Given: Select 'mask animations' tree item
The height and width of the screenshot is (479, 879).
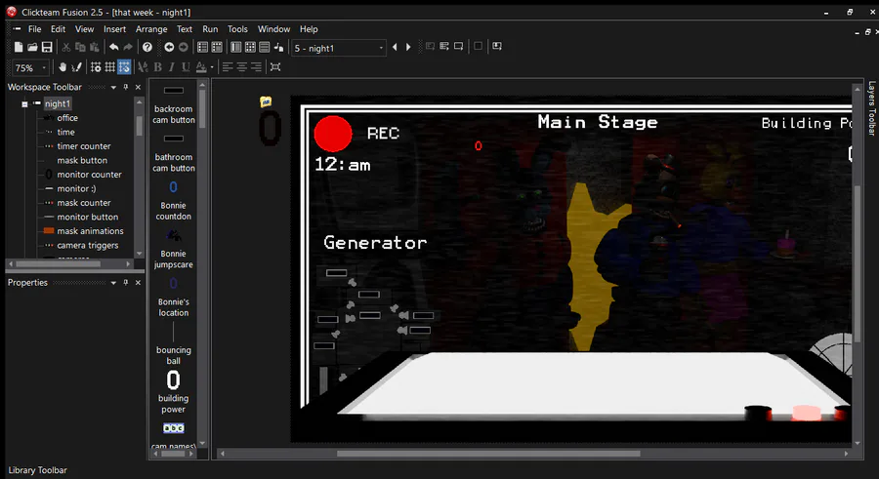Looking at the screenshot, I should tap(90, 231).
